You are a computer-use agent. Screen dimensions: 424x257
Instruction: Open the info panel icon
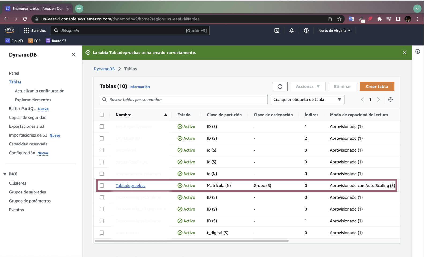coord(418,51)
